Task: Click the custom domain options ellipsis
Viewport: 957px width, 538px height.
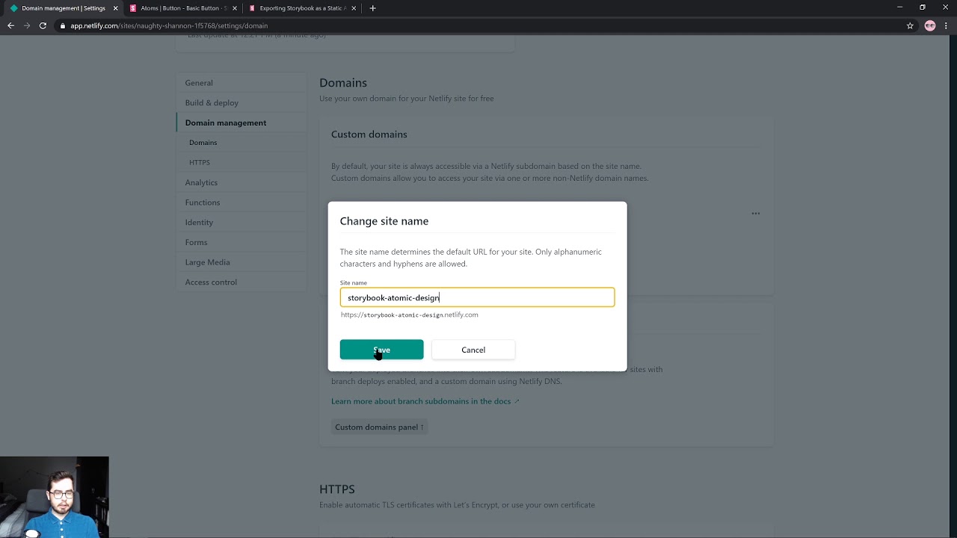Action: pos(756,214)
